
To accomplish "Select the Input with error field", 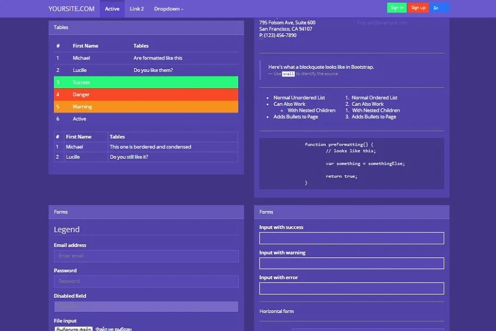I will [352, 288].
